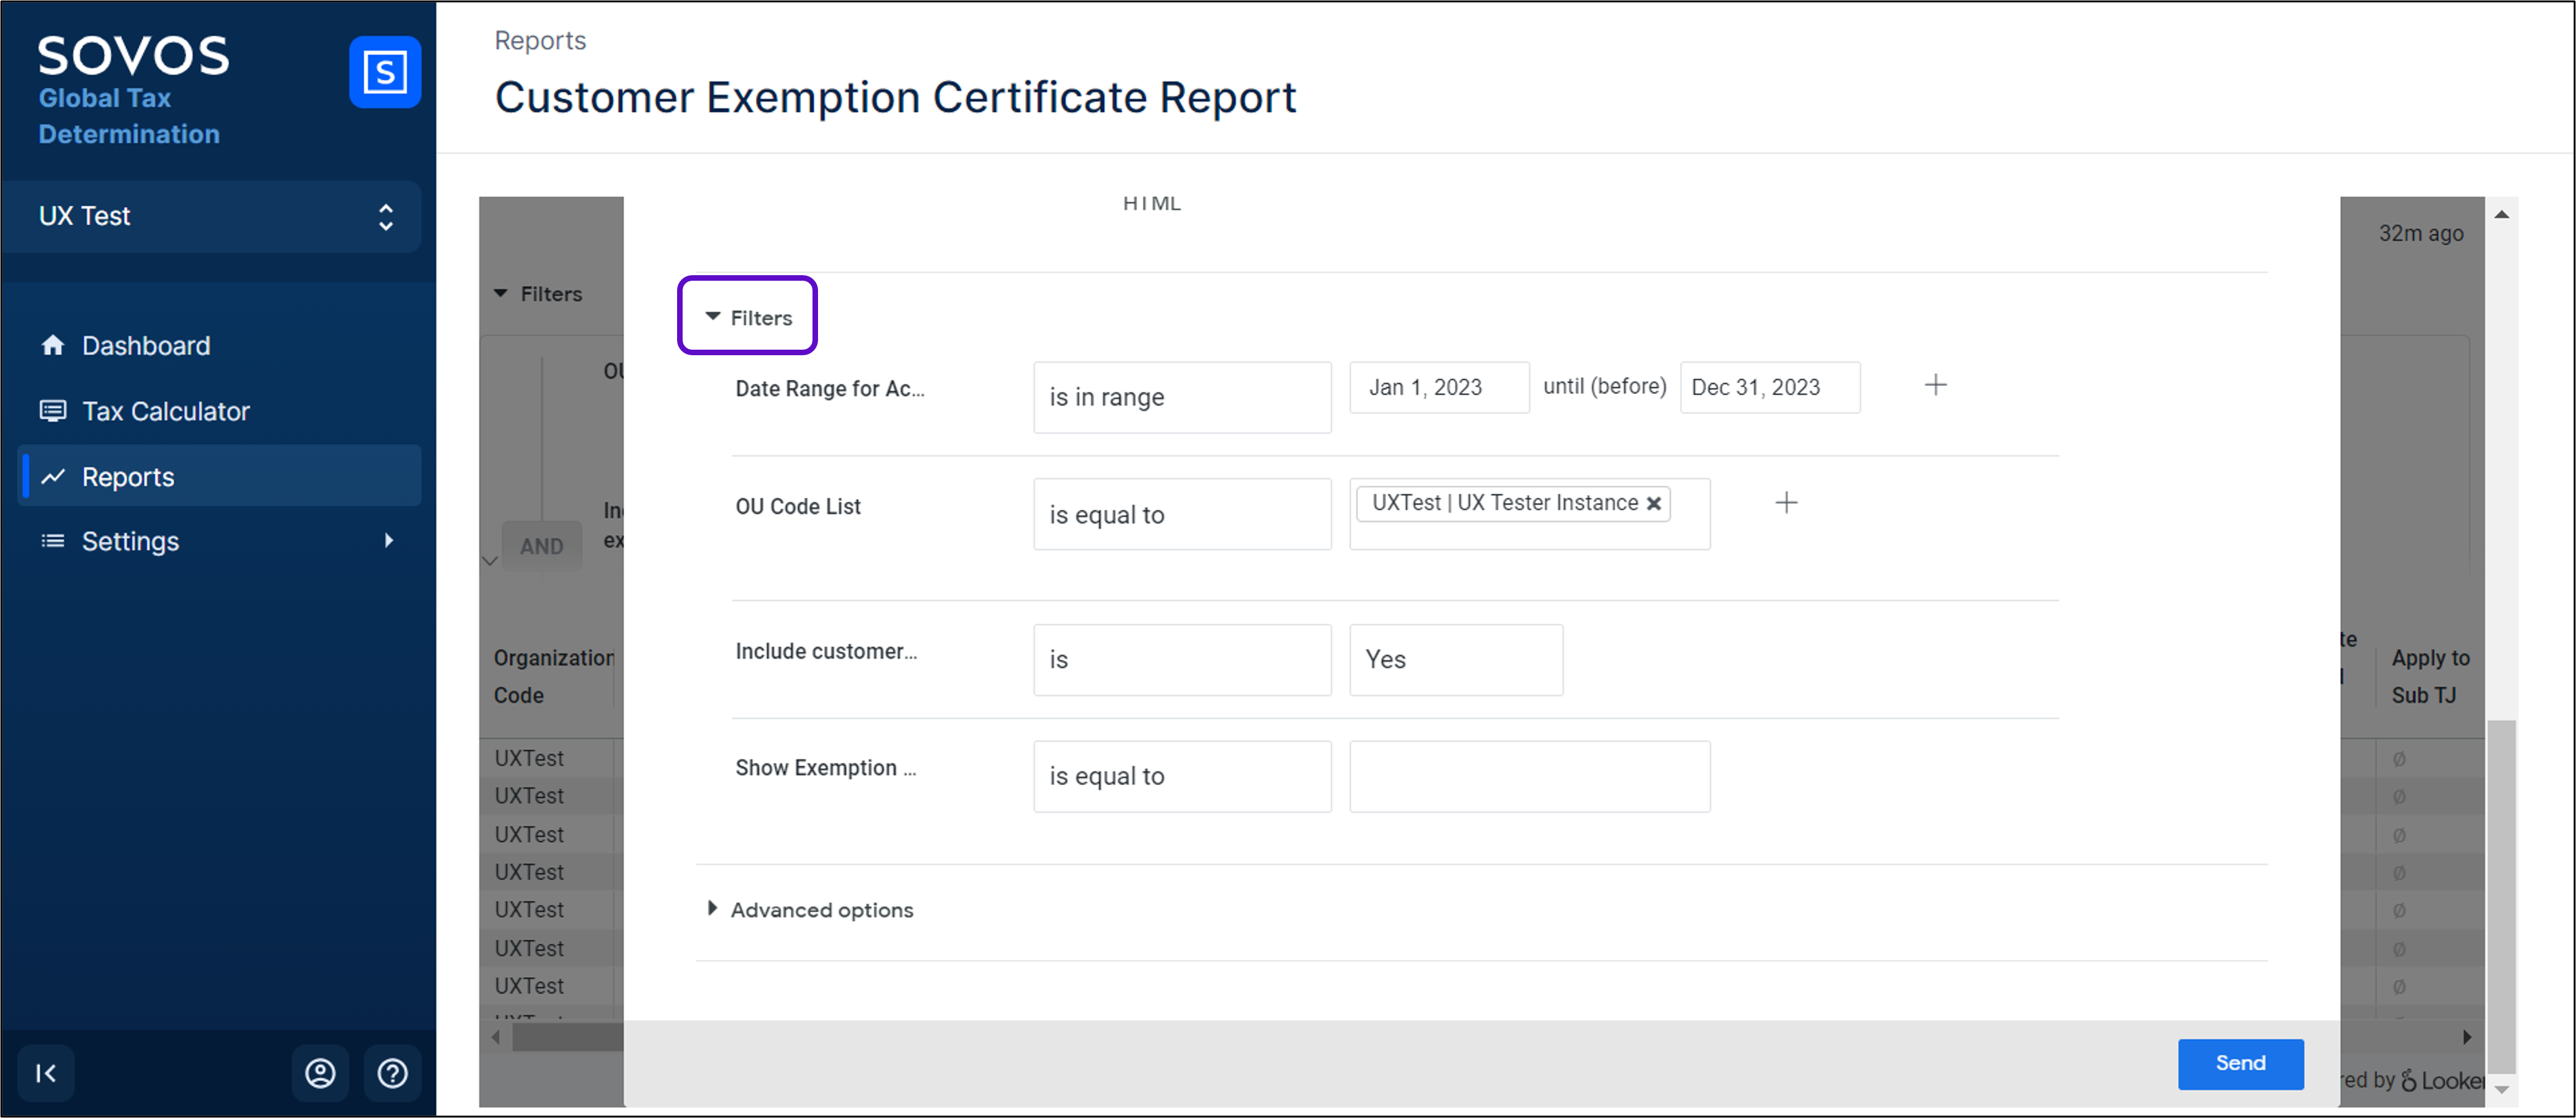The height and width of the screenshot is (1118, 2576).
Task: Collapse the sidebar with the arrow icon
Action: (46, 1073)
